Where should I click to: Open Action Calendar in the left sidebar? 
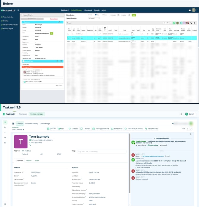(7, 17)
